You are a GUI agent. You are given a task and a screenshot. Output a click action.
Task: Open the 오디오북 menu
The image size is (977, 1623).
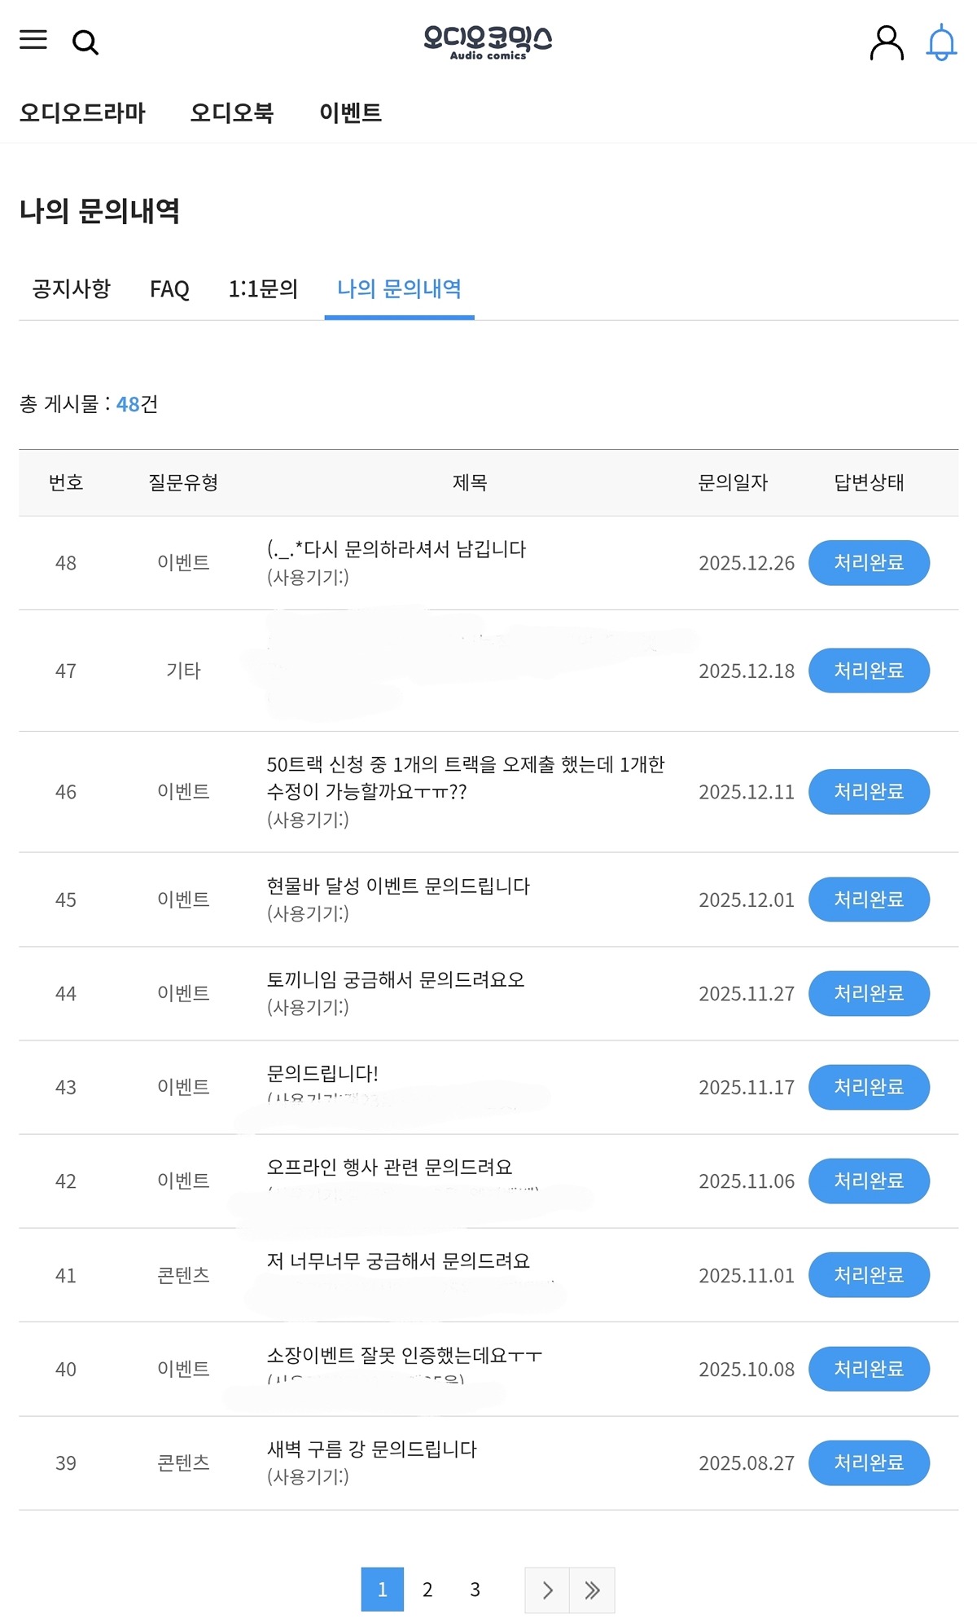pos(232,112)
